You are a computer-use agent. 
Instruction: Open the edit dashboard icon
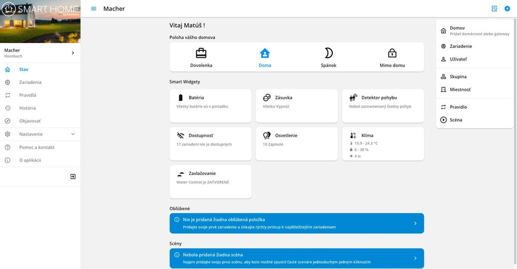[x=494, y=8]
